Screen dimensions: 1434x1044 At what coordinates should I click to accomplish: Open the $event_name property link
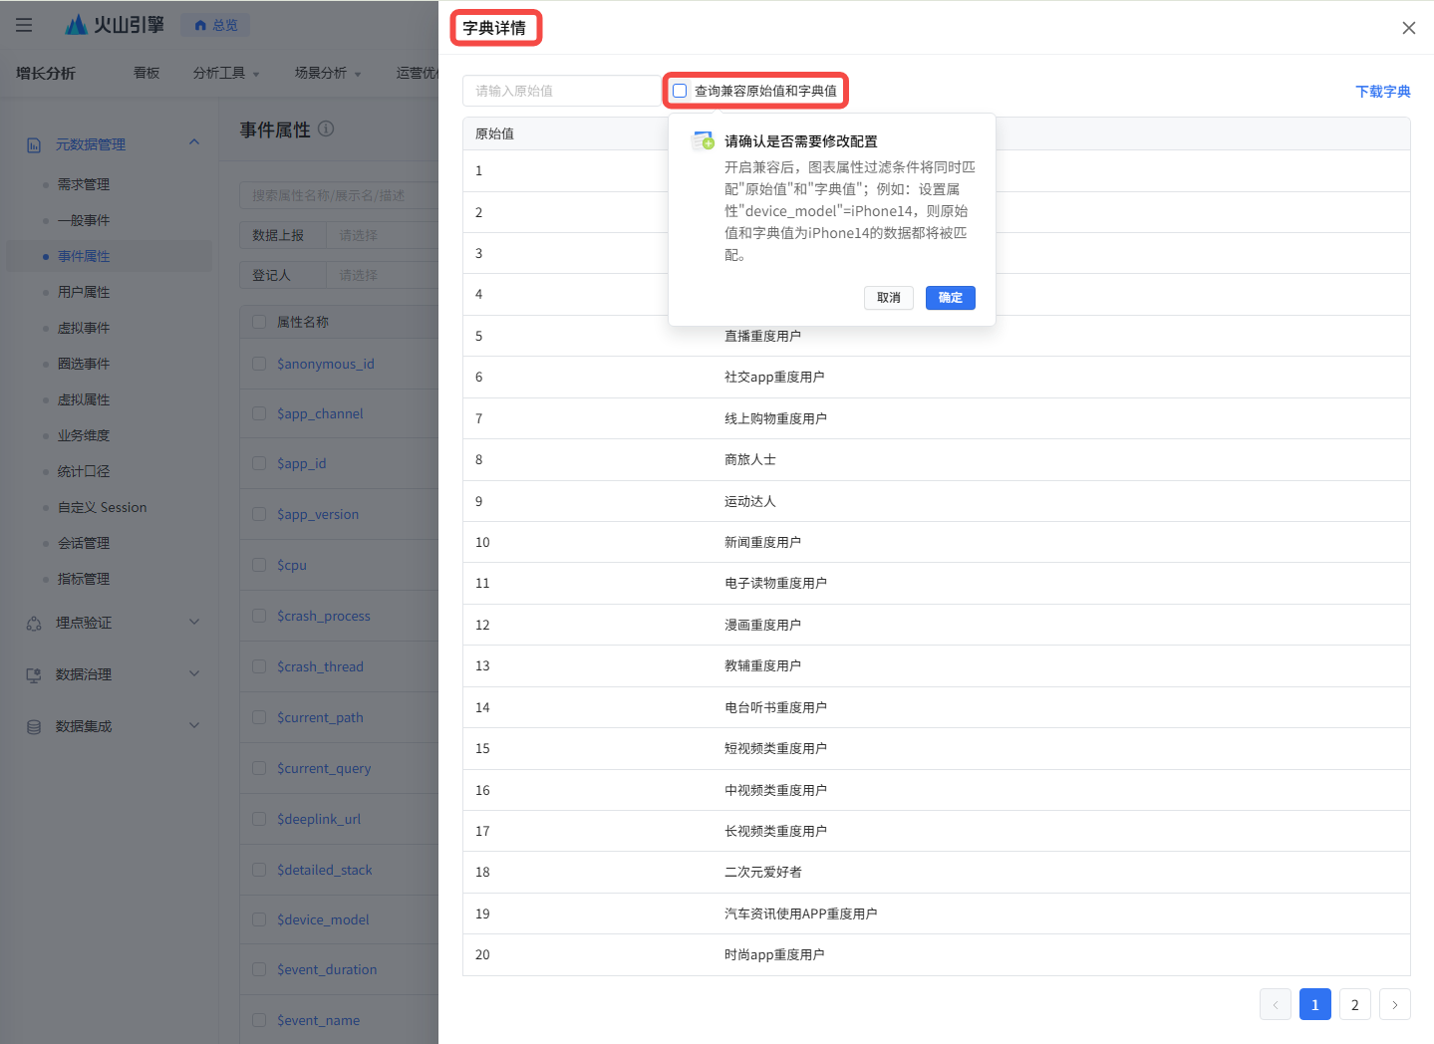tap(319, 1020)
